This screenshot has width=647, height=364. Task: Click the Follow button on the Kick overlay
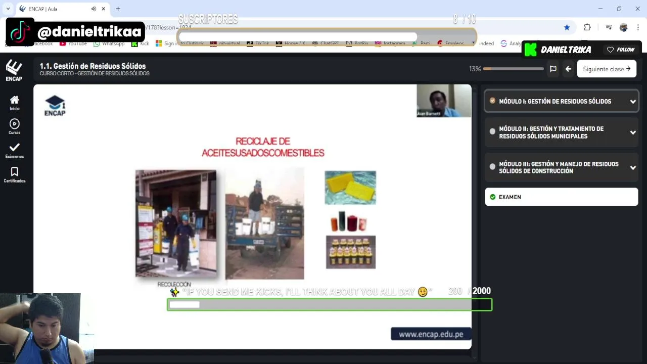621,50
